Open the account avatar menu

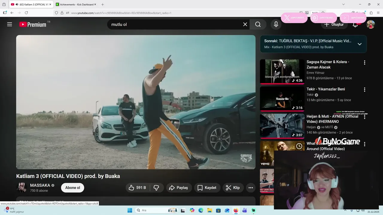coord(371,24)
